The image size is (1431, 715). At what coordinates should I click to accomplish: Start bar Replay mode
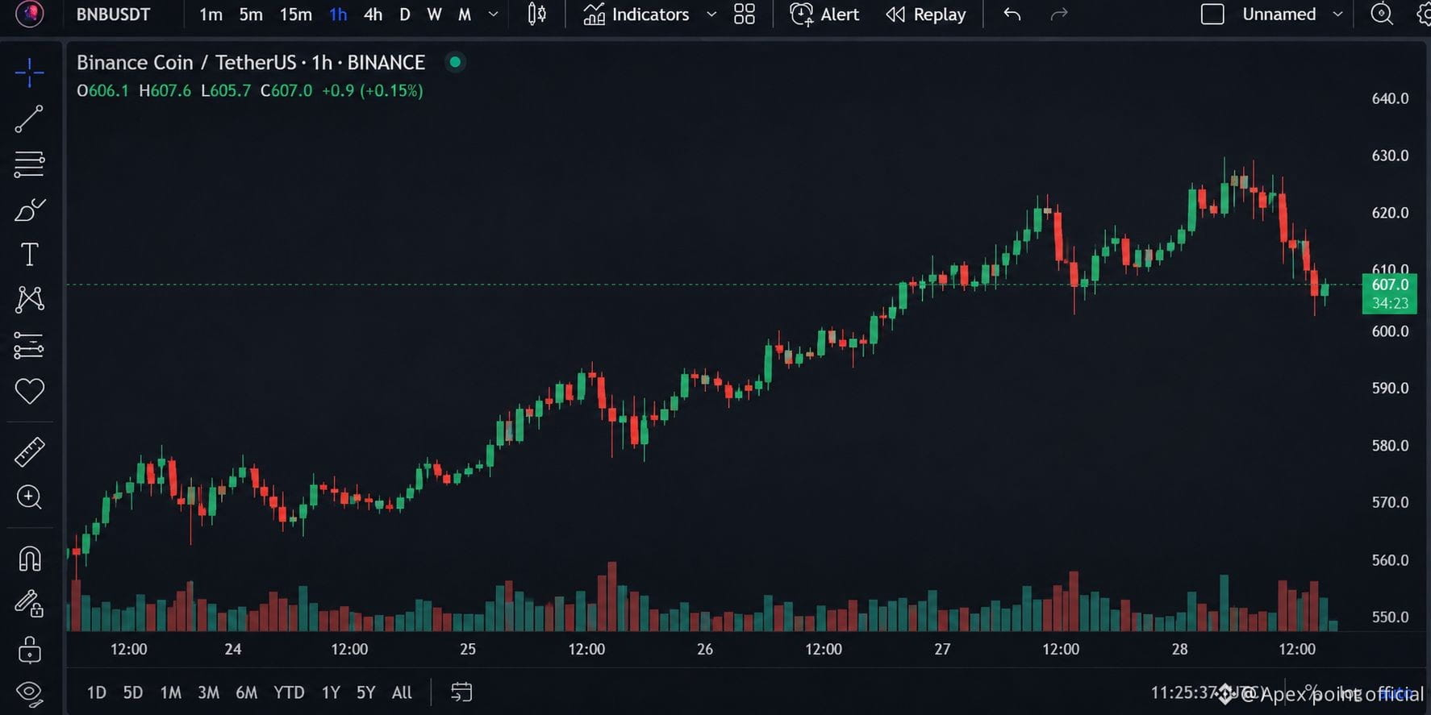pyautogui.click(x=926, y=15)
